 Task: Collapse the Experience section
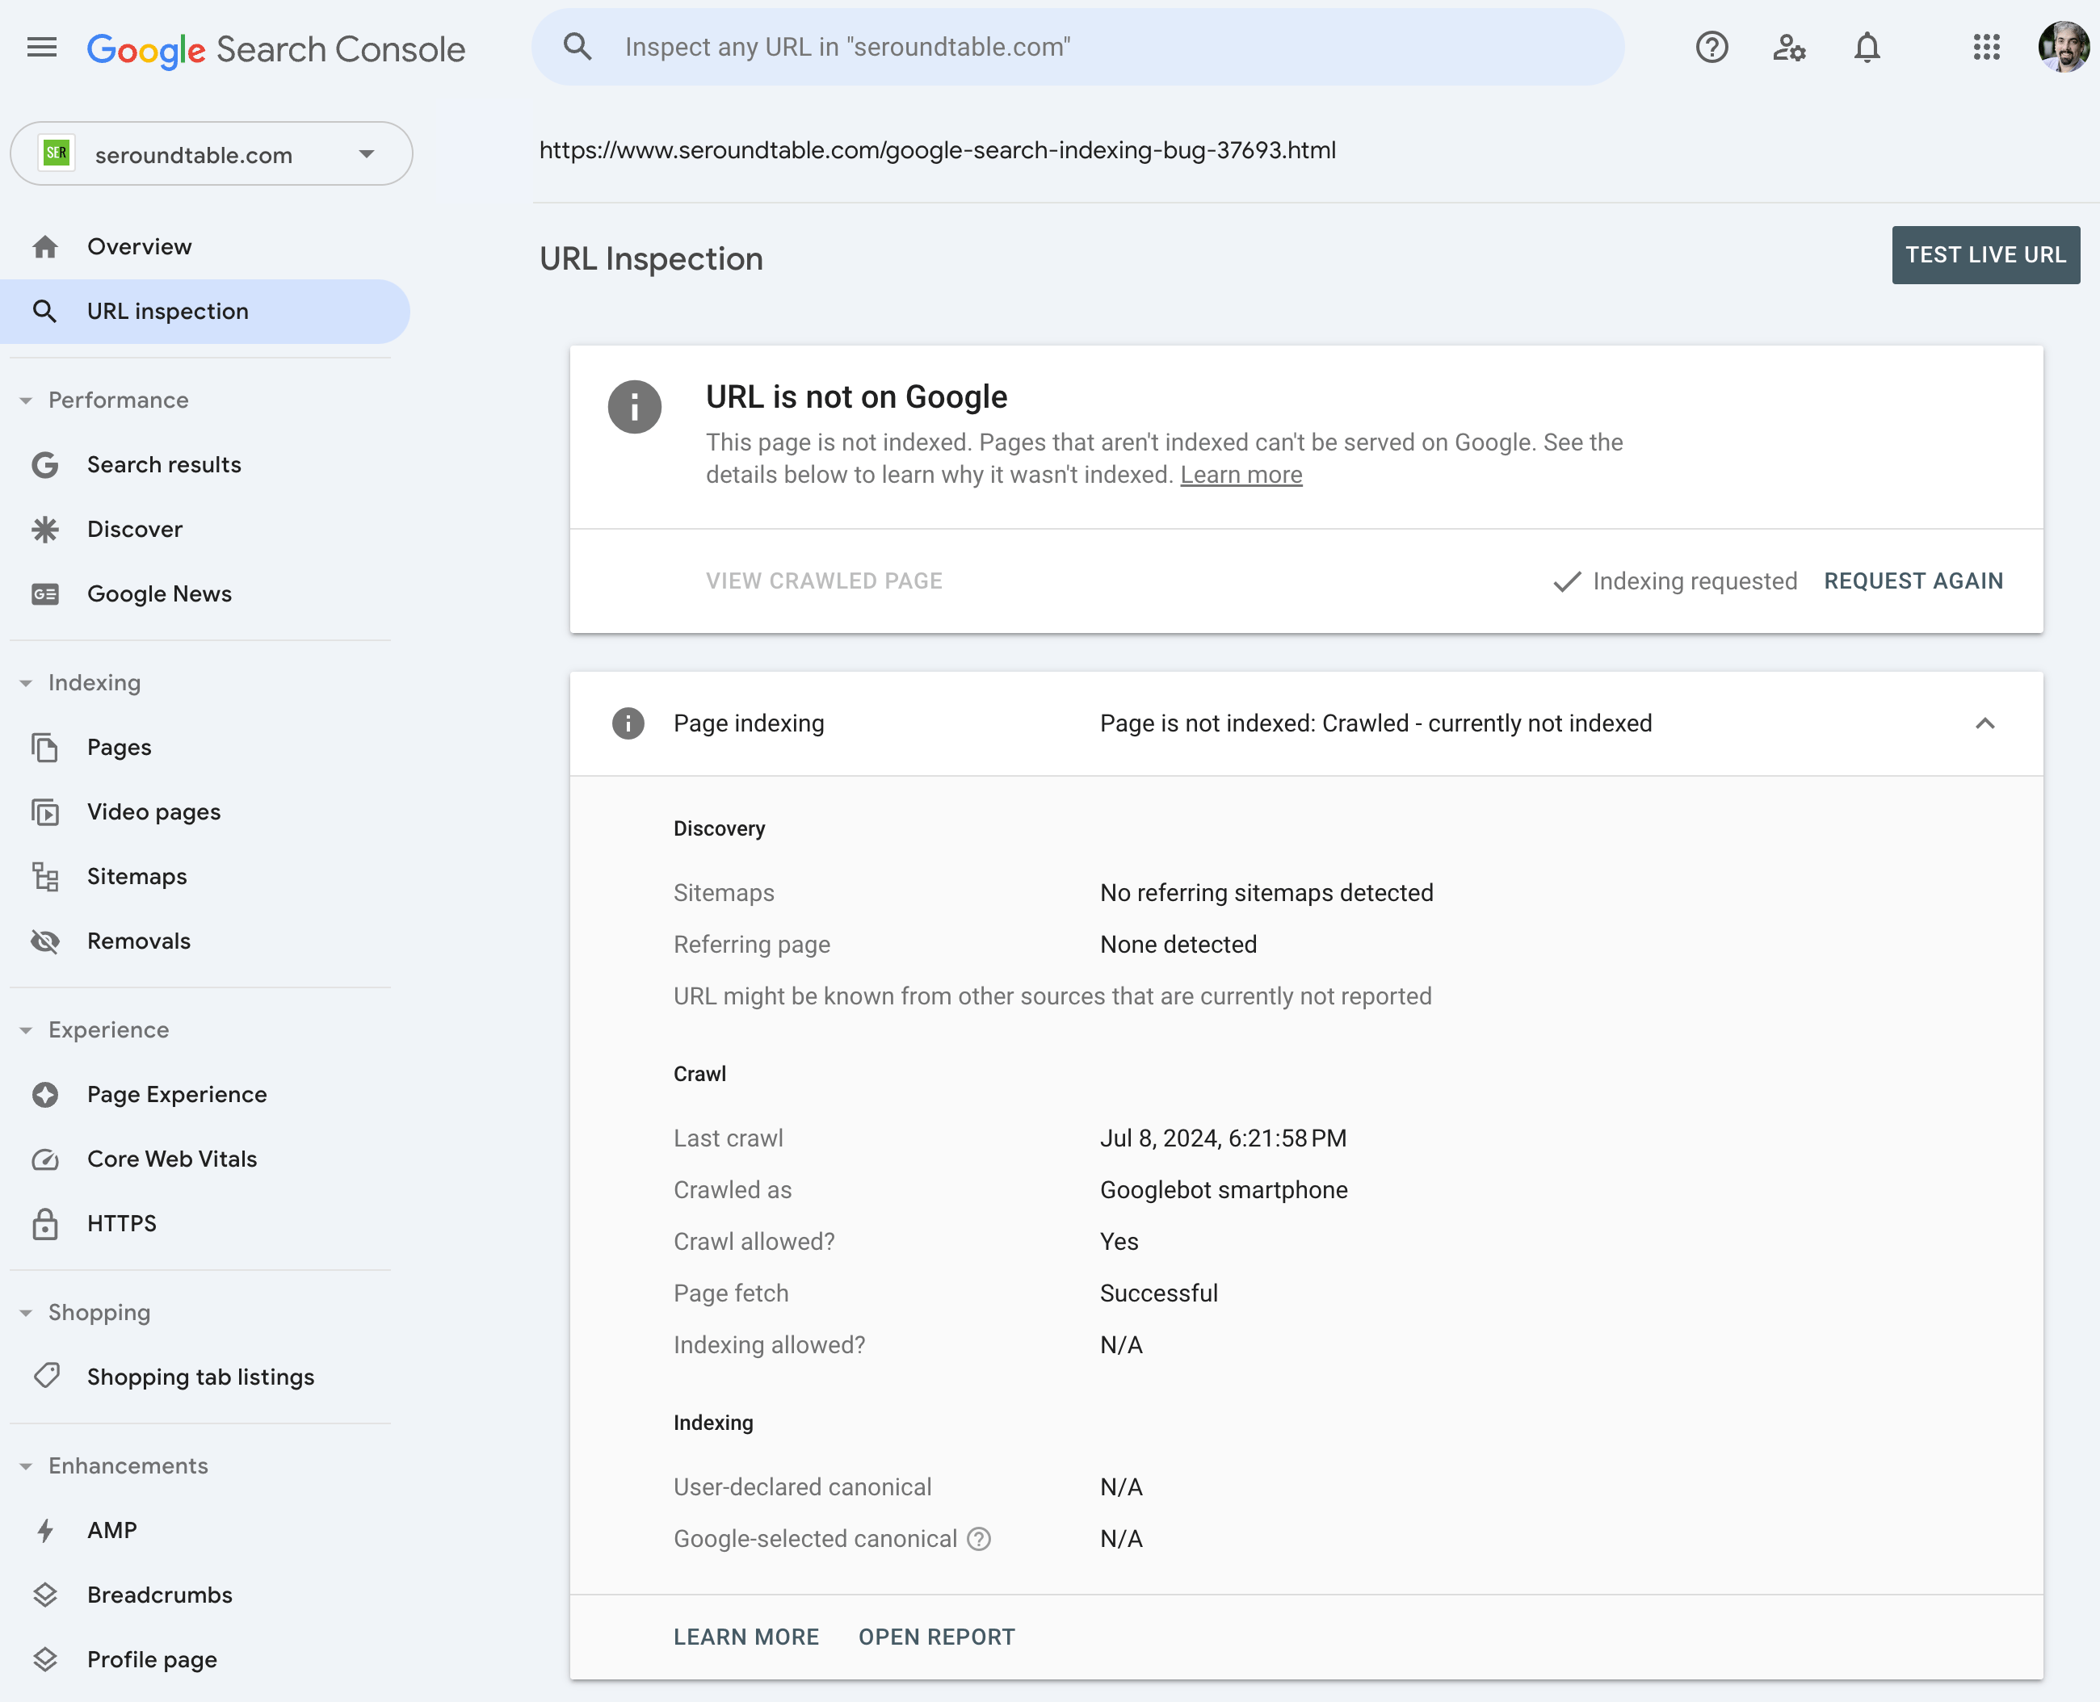coord(27,1029)
